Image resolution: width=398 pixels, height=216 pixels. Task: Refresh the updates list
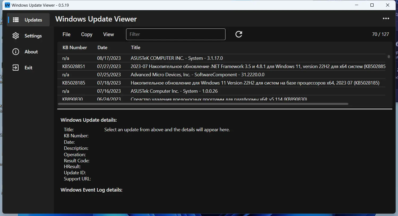point(239,34)
